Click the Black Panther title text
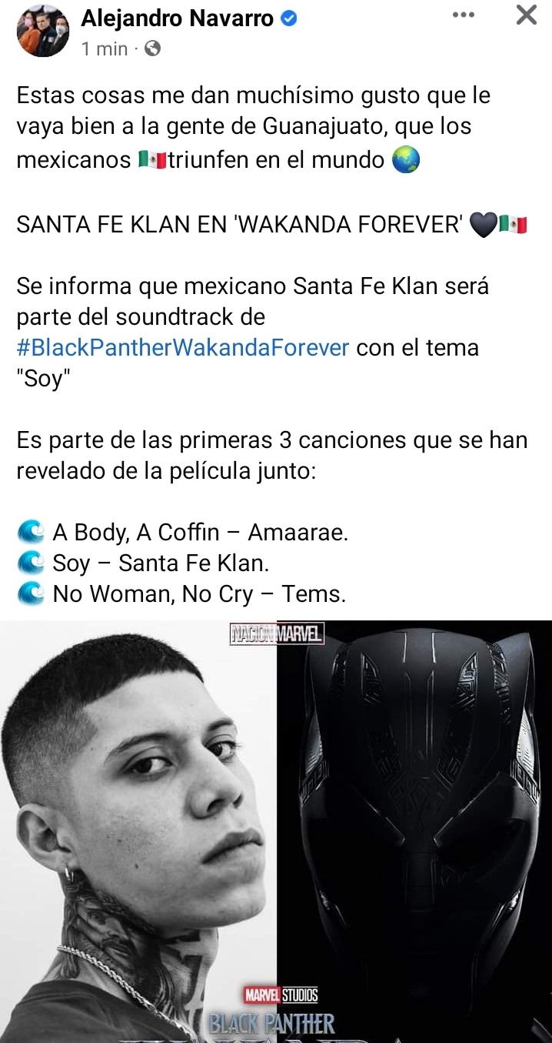 (272, 1024)
